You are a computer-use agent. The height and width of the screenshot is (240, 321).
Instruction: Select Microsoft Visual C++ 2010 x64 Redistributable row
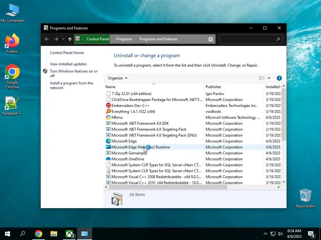[192, 182]
